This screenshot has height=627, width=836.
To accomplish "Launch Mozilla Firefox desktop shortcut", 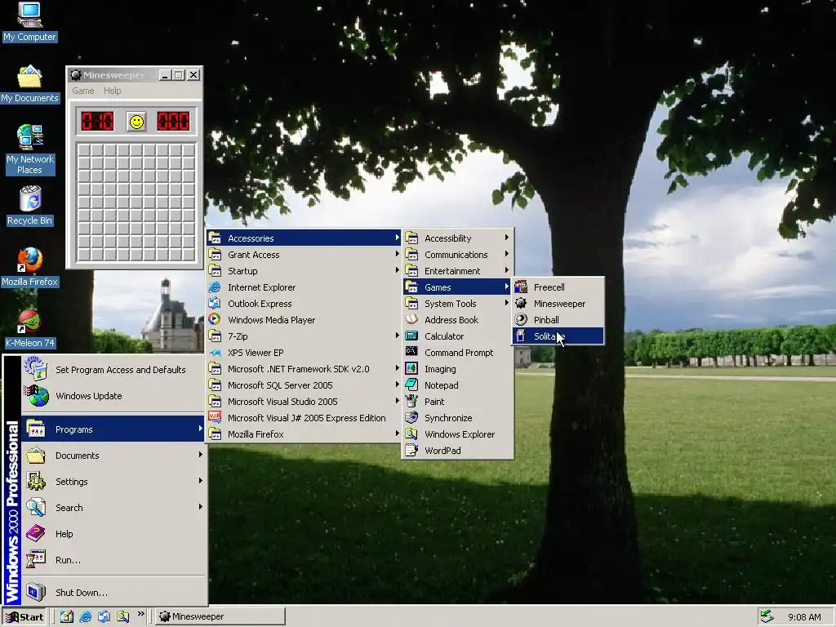I will [x=29, y=267].
